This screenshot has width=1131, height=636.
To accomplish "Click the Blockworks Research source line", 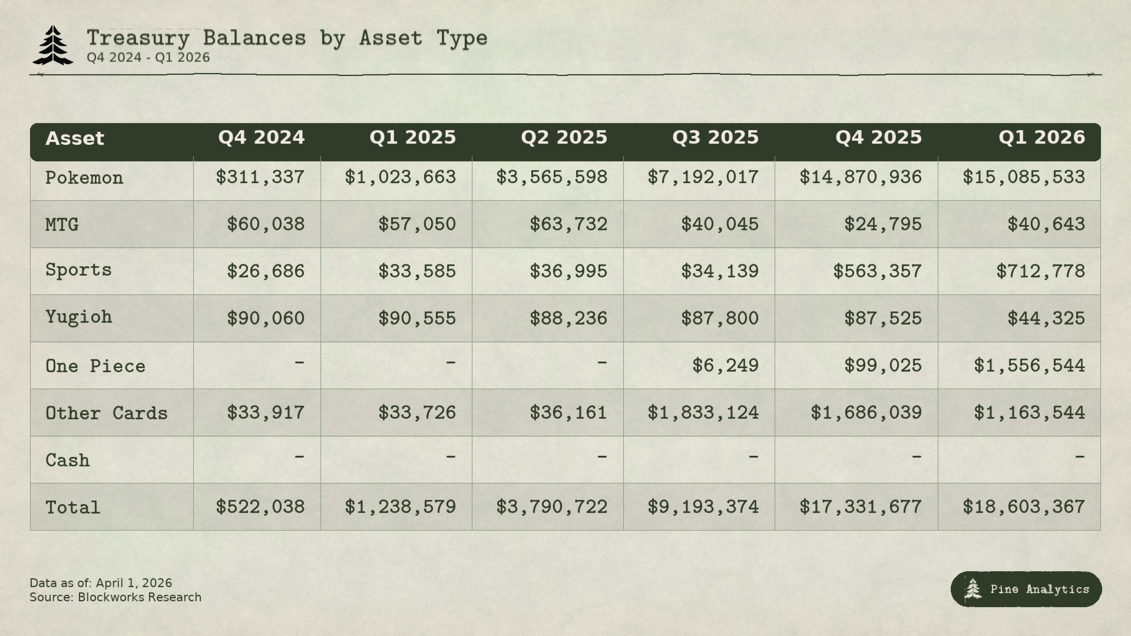I will pyautogui.click(x=115, y=598).
